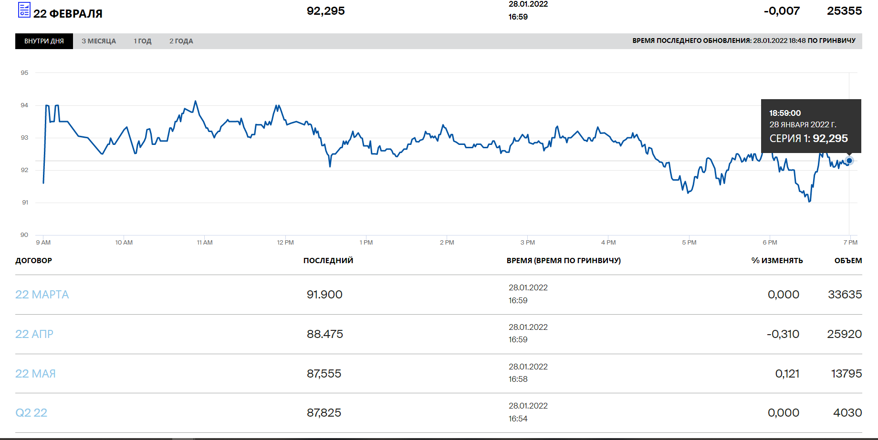This screenshot has width=878, height=440.
Task: Click the ПОСЛЕДНИЙ column header
Action: pyautogui.click(x=328, y=261)
